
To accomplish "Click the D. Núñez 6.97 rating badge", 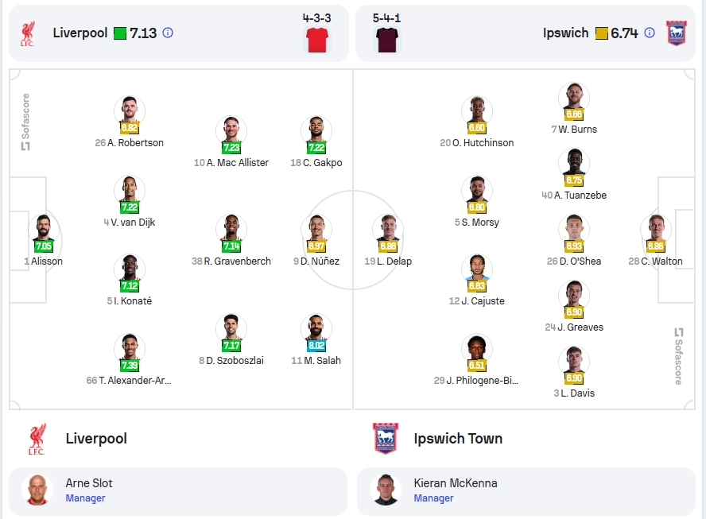I will point(316,246).
